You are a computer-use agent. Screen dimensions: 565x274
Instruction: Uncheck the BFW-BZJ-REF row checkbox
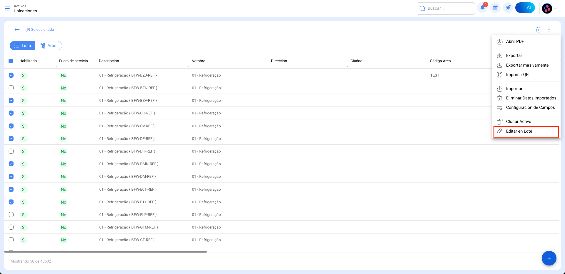pos(11,75)
